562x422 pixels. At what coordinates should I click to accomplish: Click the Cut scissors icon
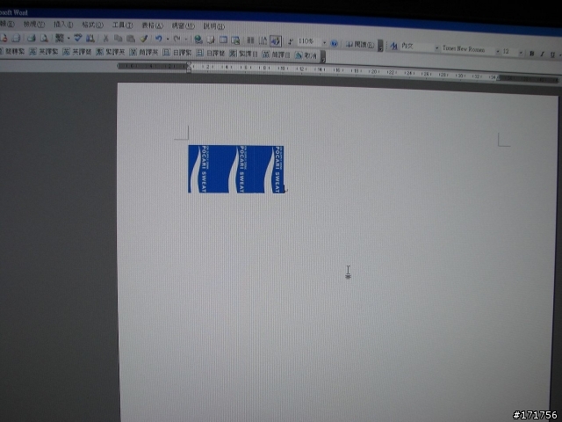click(105, 39)
